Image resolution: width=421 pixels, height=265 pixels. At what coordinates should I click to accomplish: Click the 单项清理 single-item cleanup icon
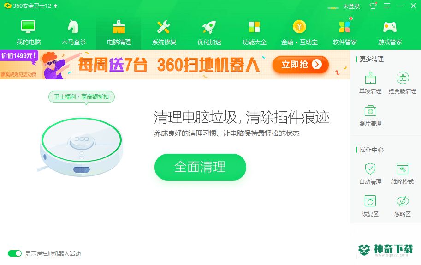(x=370, y=78)
